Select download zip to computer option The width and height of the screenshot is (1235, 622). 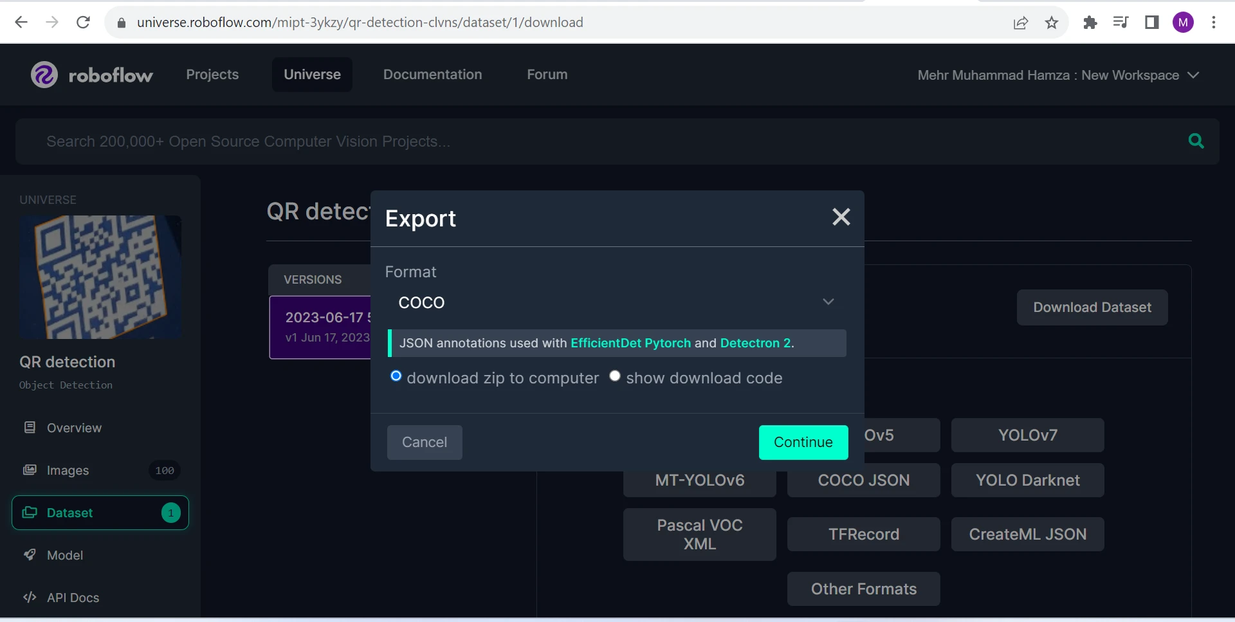tap(396, 376)
